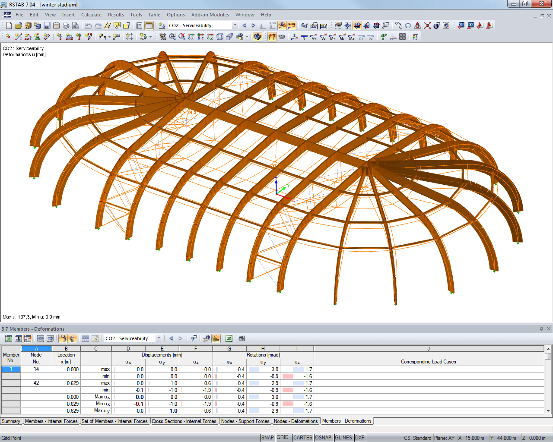Image resolution: width=553 pixels, height=442 pixels.
Task: Toggle result values X.XX display on toolbar
Action: coord(291,25)
